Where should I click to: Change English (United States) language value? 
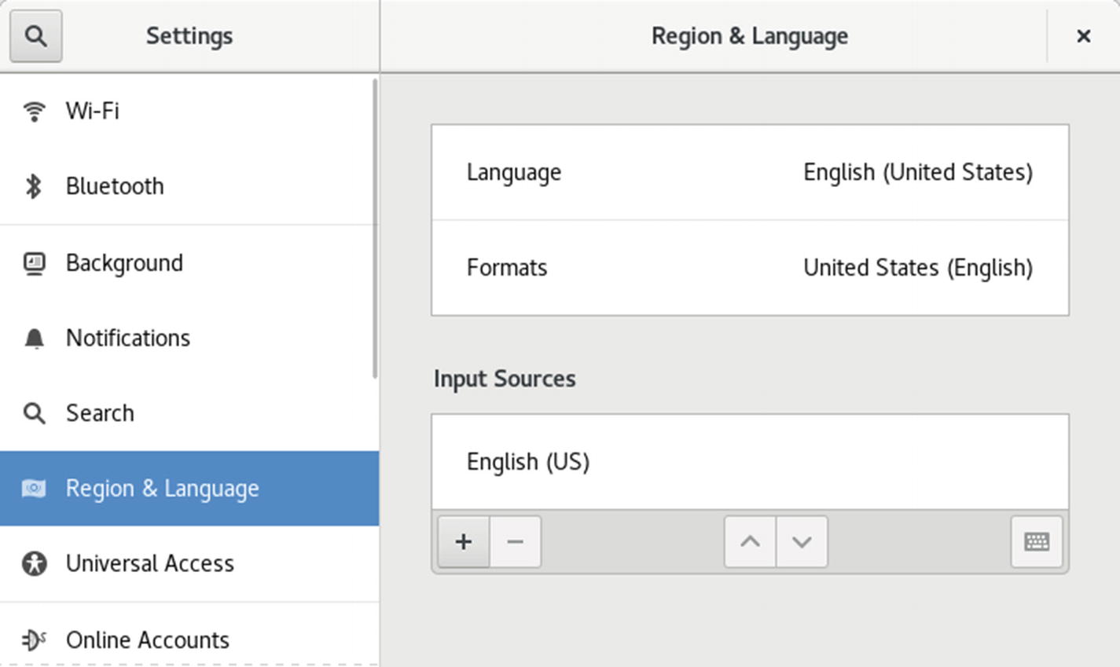(918, 172)
